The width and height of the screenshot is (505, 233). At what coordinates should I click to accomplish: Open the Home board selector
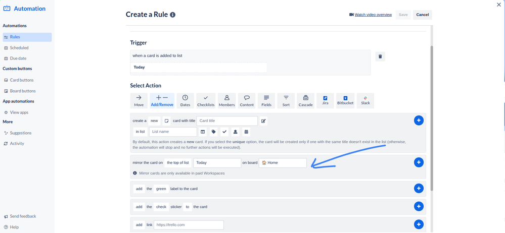point(283,162)
